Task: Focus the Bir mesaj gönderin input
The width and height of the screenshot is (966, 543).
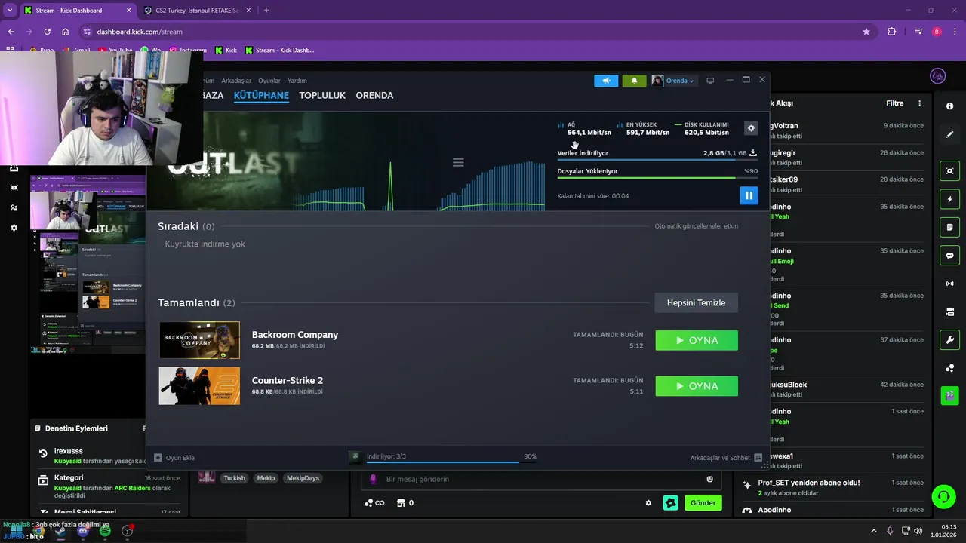Action: [x=542, y=479]
